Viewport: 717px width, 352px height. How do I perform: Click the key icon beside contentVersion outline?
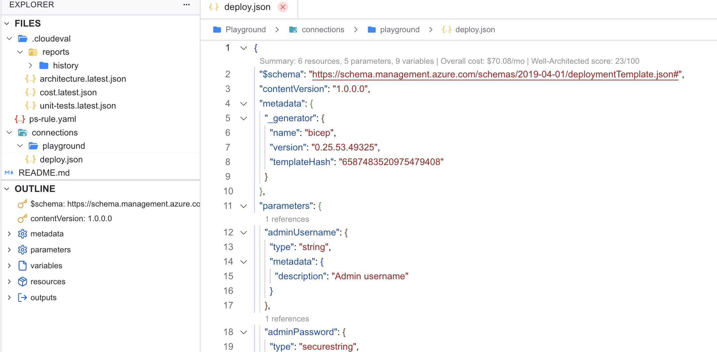22,219
